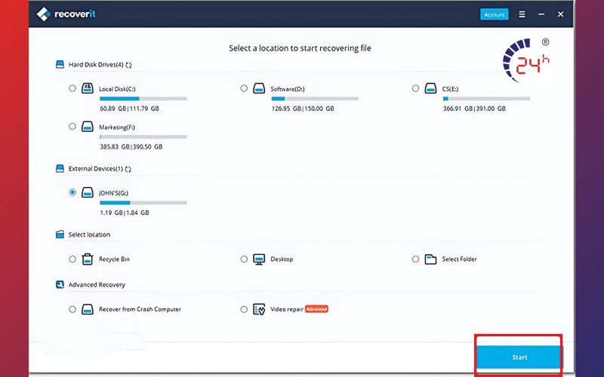This screenshot has height=377, width=604.
Task: Minimize the Recoverit window
Action: [541, 14]
